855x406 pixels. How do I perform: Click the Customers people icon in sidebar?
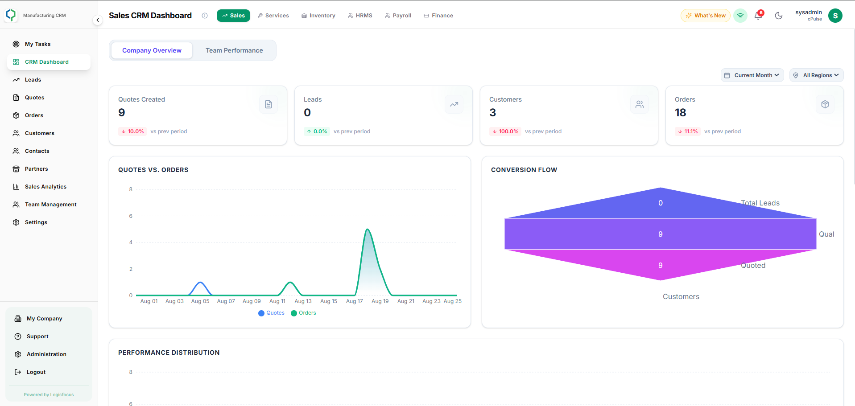pos(16,133)
